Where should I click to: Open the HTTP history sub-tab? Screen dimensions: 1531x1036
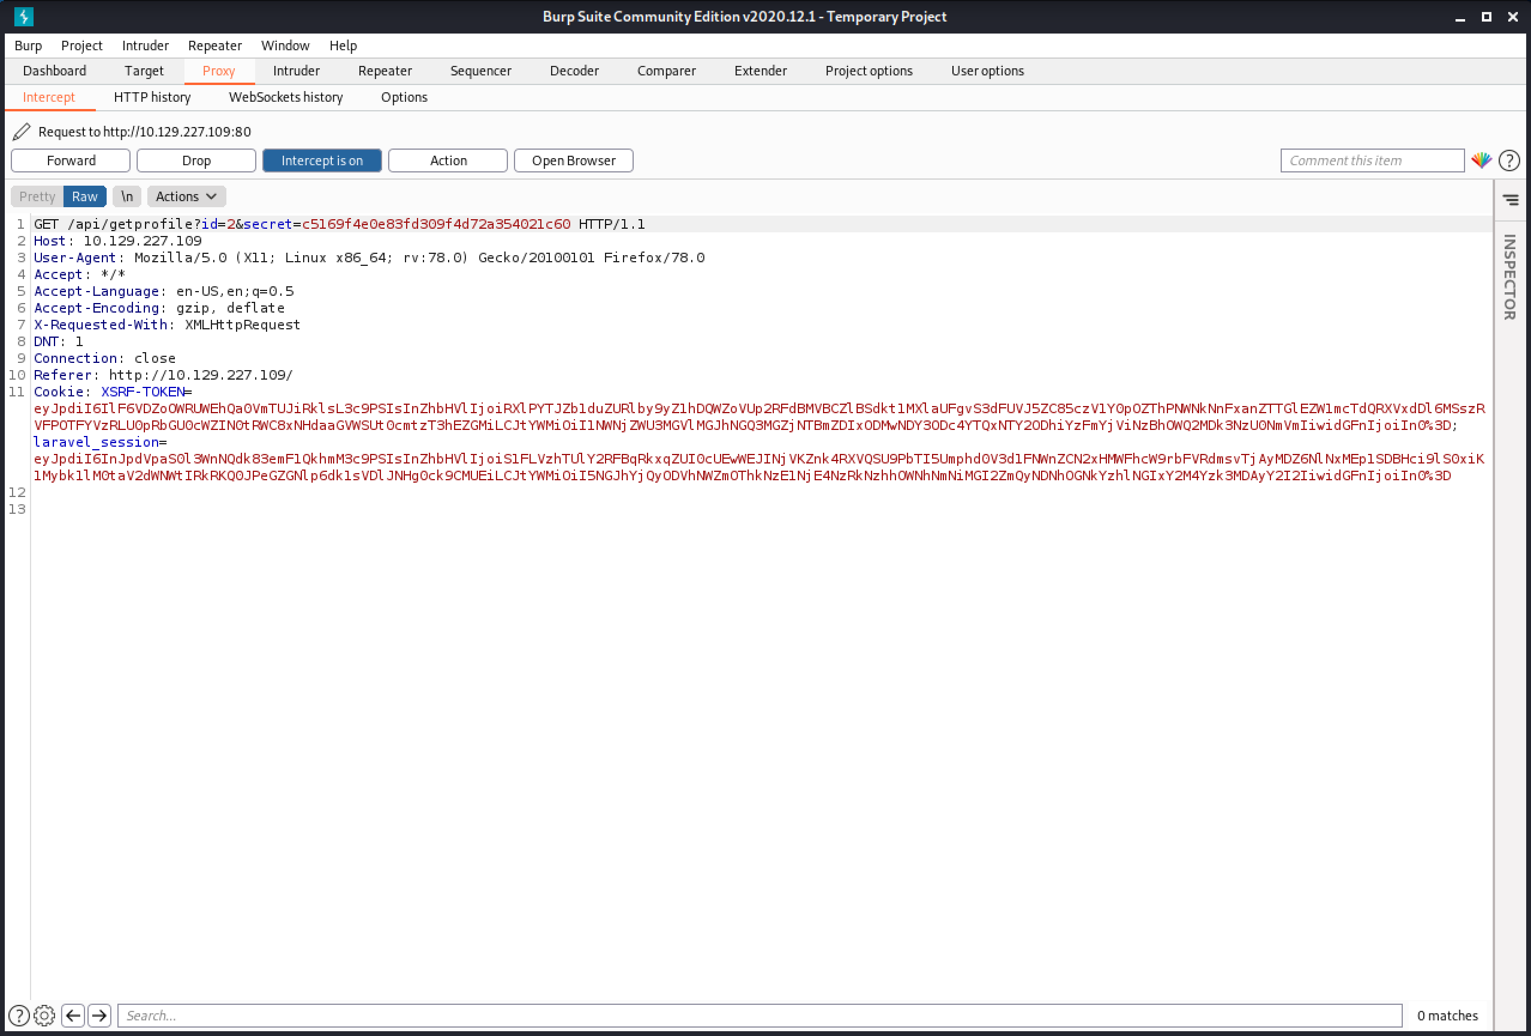152,97
